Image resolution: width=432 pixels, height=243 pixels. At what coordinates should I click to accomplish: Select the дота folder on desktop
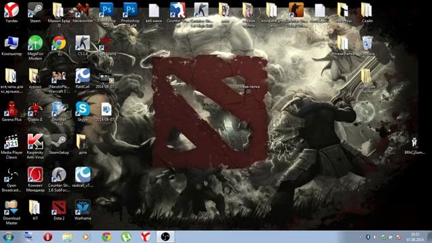[82, 144]
